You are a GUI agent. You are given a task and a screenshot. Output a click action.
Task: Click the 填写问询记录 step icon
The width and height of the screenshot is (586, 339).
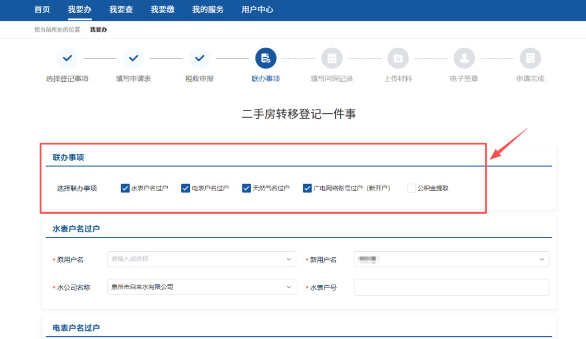(x=332, y=58)
